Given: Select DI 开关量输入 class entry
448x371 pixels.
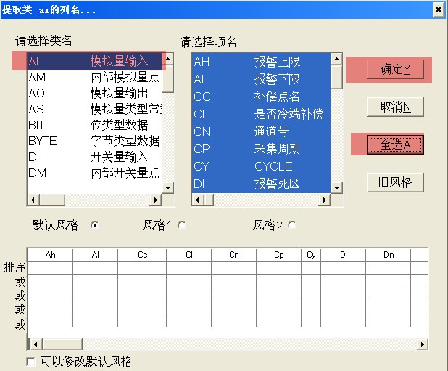Looking at the screenshot, I should [x=94, y=157].
